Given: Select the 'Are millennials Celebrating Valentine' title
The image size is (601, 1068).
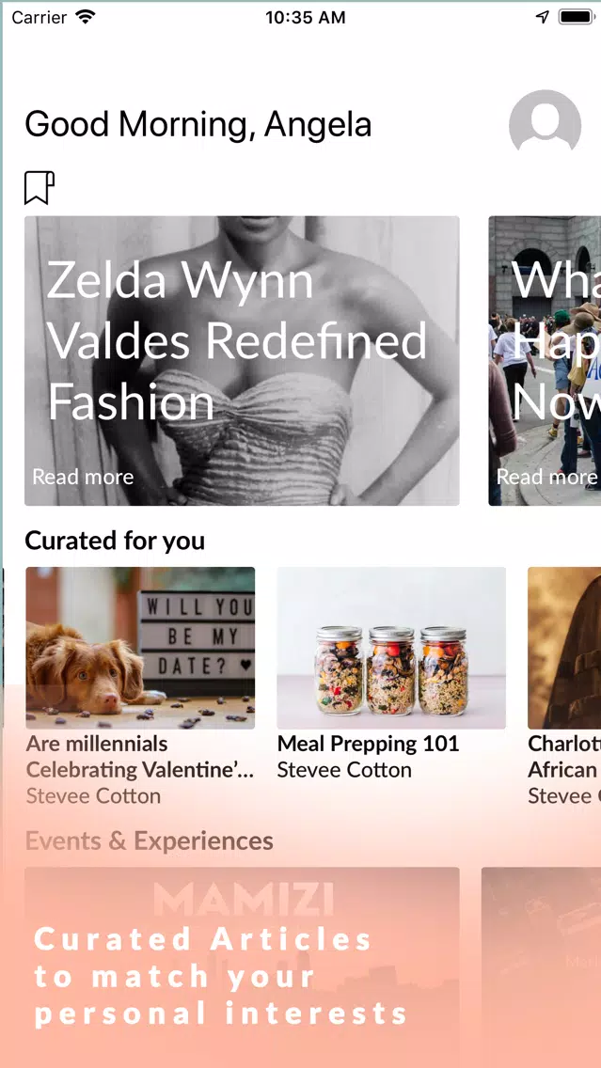Looking at the screenshot, I should [140, 757].
